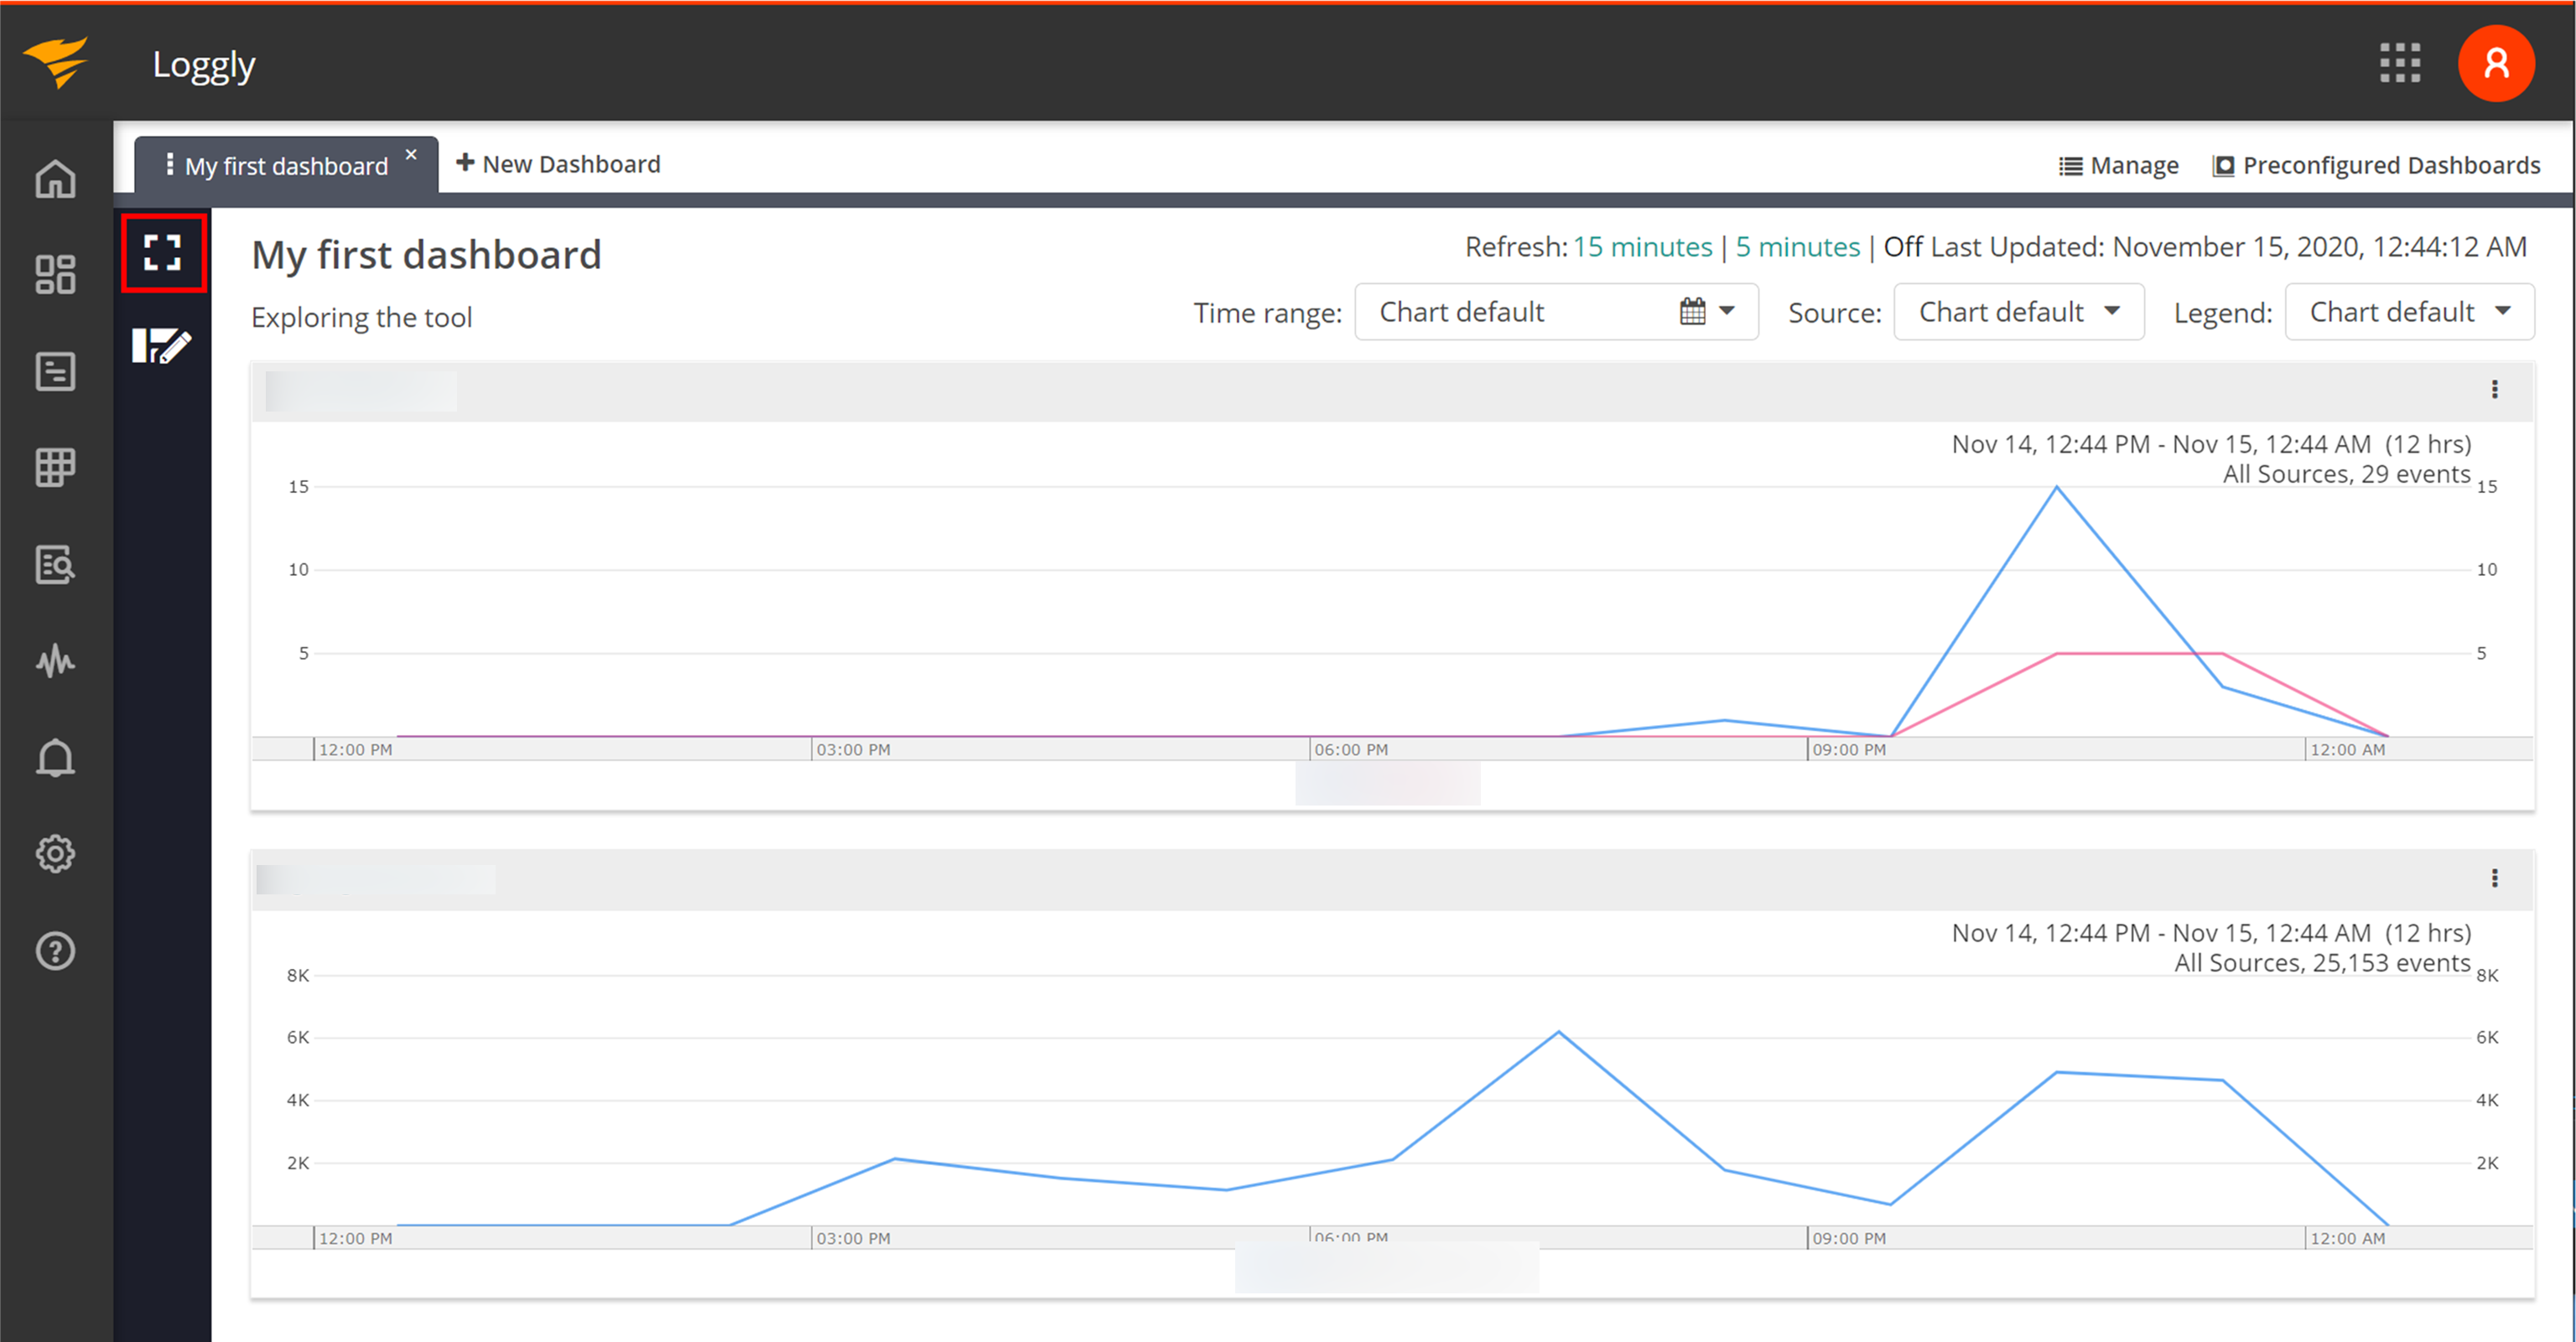Select the My first dashboard tab
The width and height of the screenshot is (2576, 1342).
pyautogui.click(x=286, y=166)
